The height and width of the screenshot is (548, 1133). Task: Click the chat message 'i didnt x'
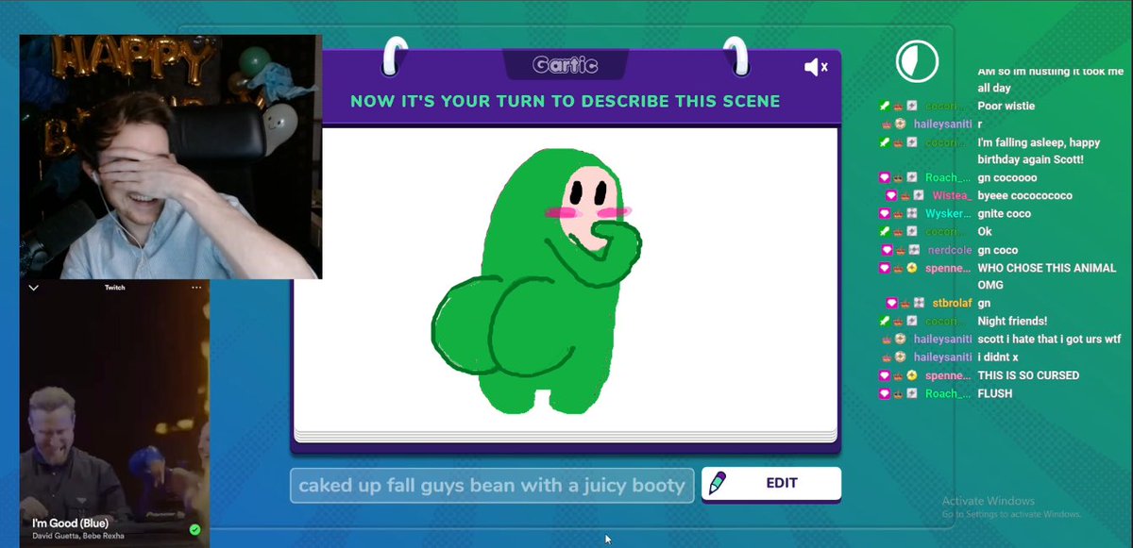[1001, 357]
